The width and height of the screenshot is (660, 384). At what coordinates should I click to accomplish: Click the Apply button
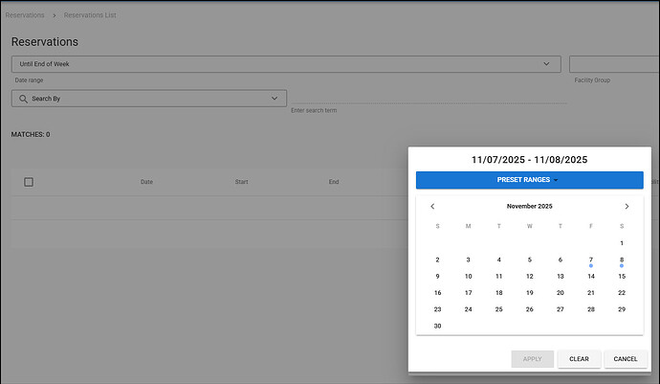tap(532, 359)
